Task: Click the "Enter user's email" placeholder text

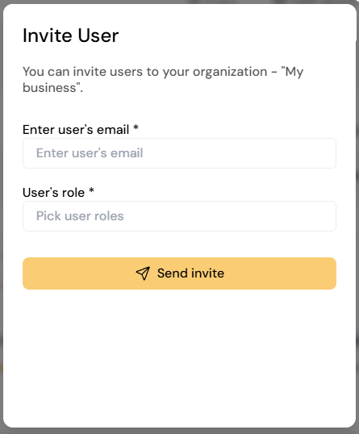Action: (x=90, y=153)
